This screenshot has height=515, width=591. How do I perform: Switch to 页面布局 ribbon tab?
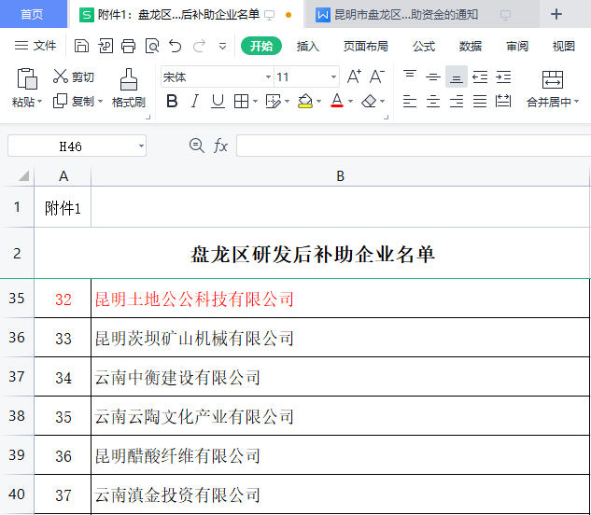pos(366,46)
